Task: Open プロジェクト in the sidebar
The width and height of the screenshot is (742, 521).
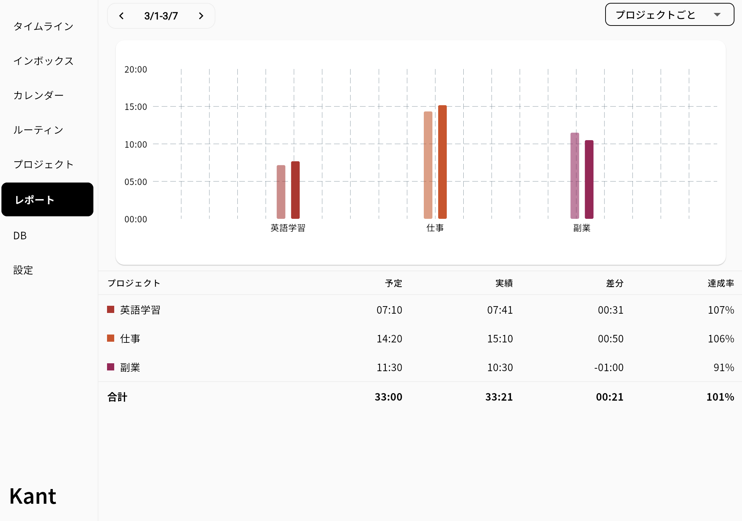Action: 43,164
